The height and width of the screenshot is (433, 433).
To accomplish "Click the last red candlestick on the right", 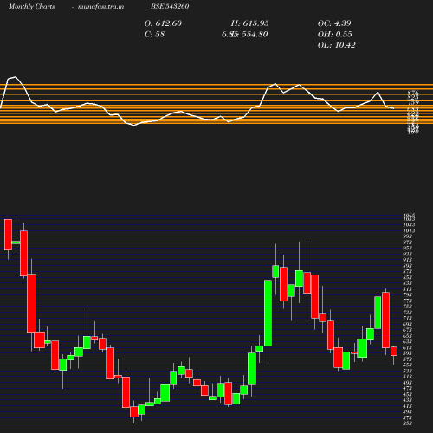I will click(394, 352).
